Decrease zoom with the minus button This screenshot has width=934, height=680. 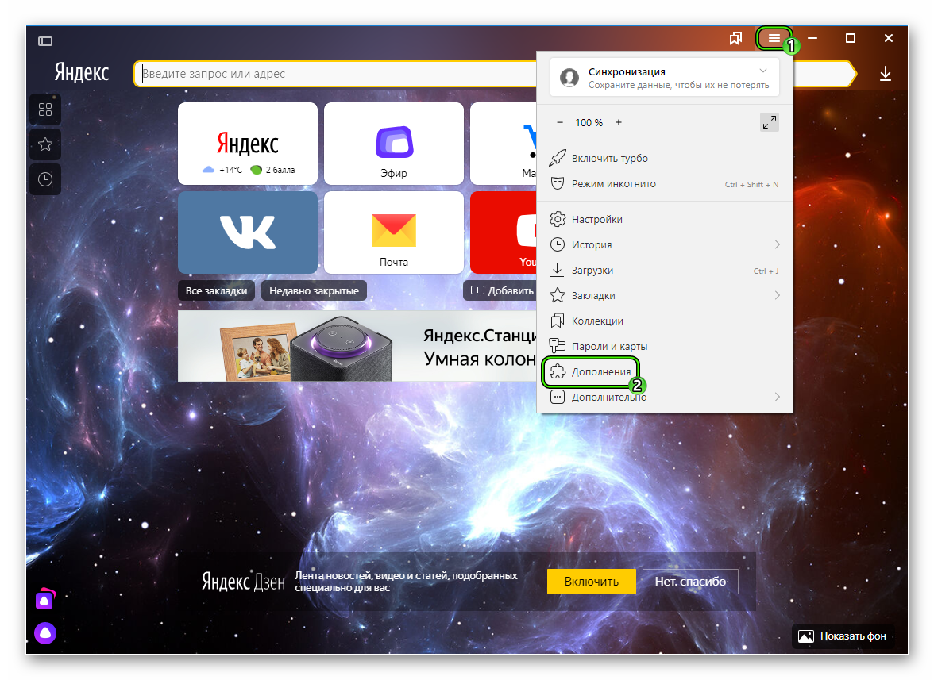[x=560, y=122]
